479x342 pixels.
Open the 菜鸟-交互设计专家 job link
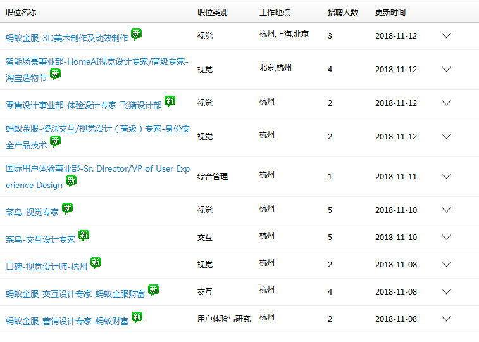point(40,239)
